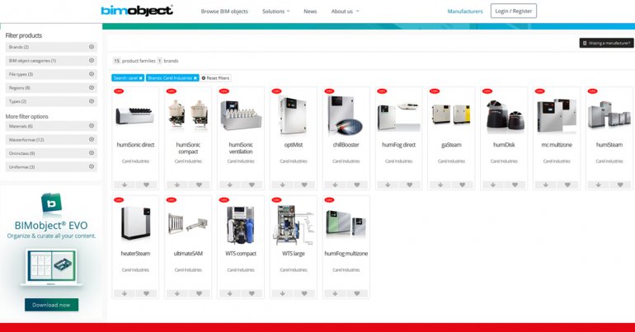Expand the BIM object categories filter
This screenshot has height=332, width=635.
pos(51,61)
